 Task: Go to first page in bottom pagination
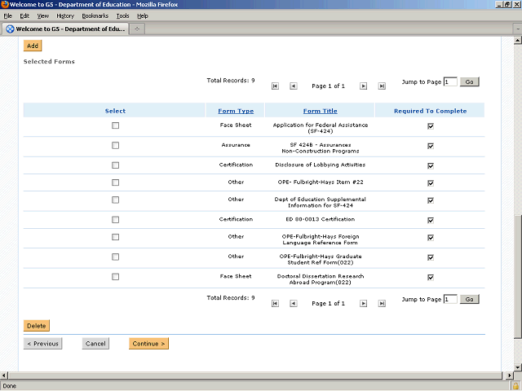(275, 303)
